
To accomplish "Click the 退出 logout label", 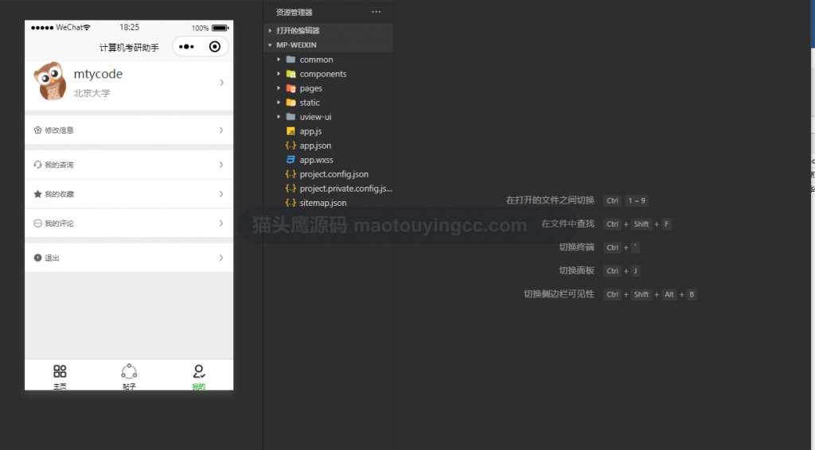I will (52, 258).
